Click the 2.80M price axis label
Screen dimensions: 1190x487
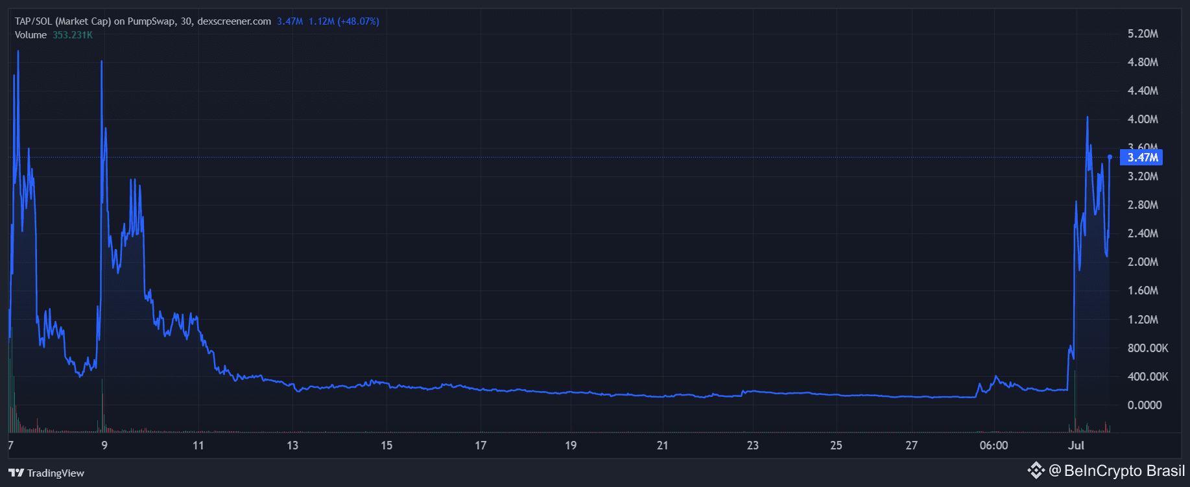pos(1143,205)
